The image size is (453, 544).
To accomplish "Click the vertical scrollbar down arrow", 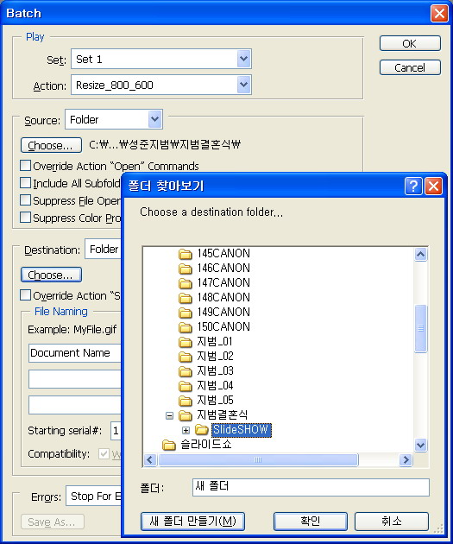I will coord(420,445).
